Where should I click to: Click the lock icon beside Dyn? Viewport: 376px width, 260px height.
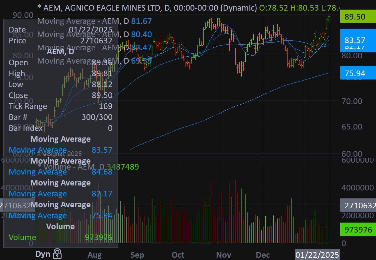(57, 254)
